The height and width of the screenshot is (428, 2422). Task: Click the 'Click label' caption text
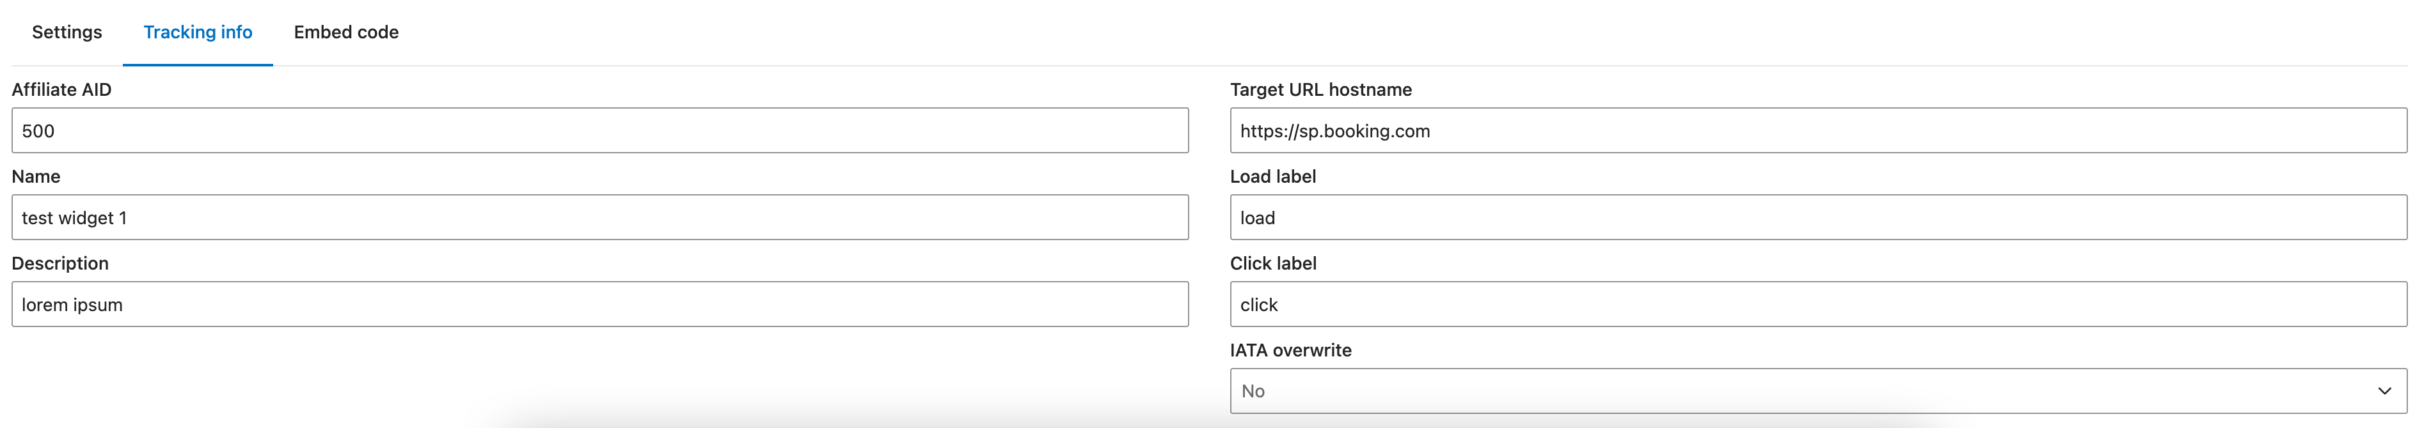(x=1272, y=263)
